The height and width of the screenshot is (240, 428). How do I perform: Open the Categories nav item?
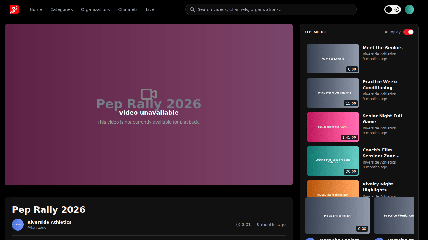point(62,9)
